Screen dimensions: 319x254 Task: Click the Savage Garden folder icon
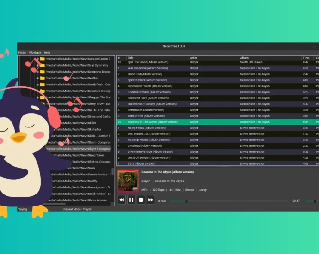[x=43, y=59]
